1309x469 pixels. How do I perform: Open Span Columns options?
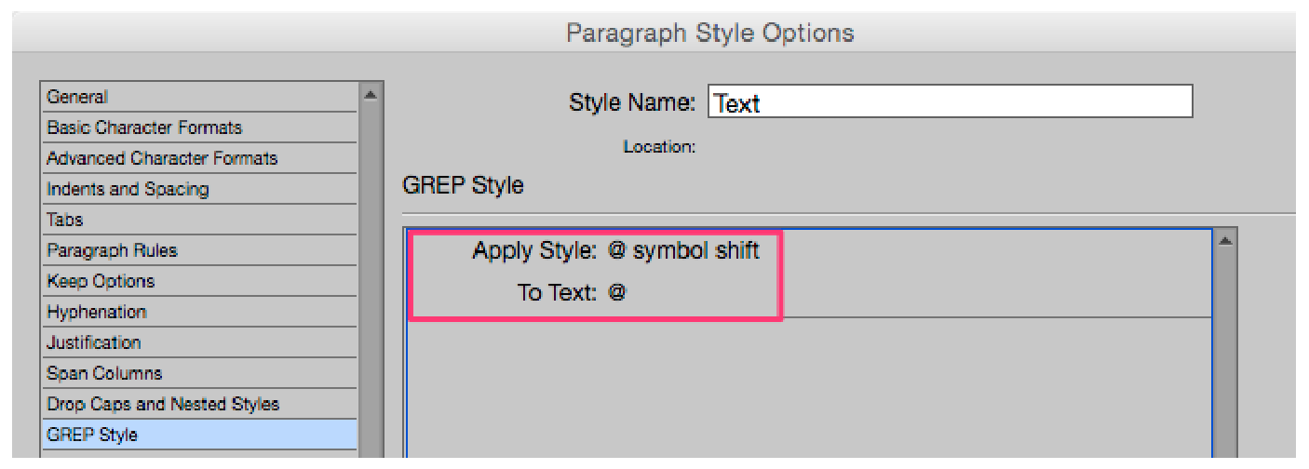[104, 373]
